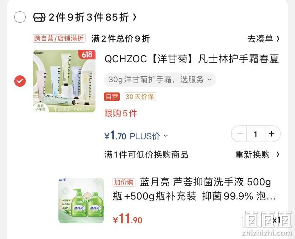Open the 2件9折3件85折 promotion arrow
Screen dimensions: 295x239
pyautogui.click(x=135, y=17)
